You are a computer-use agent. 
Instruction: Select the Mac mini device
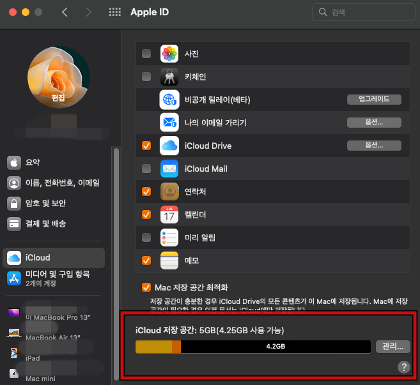tap(54, 374)
